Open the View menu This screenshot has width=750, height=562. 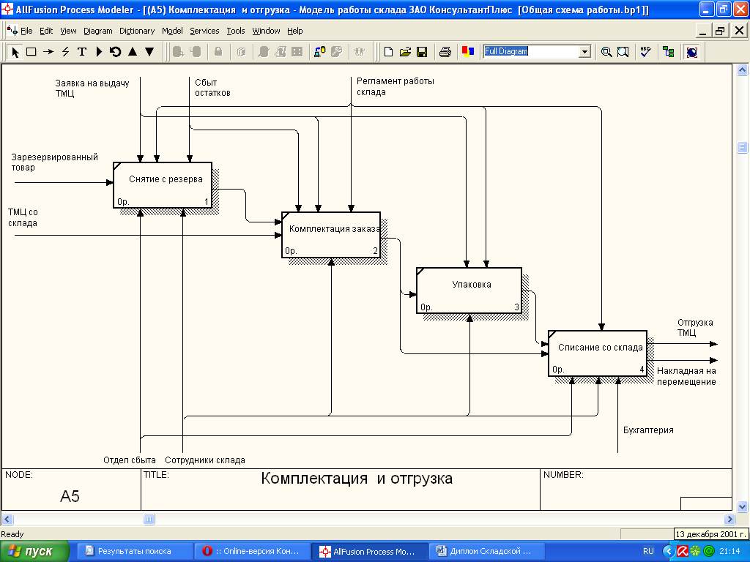point(68,31)
